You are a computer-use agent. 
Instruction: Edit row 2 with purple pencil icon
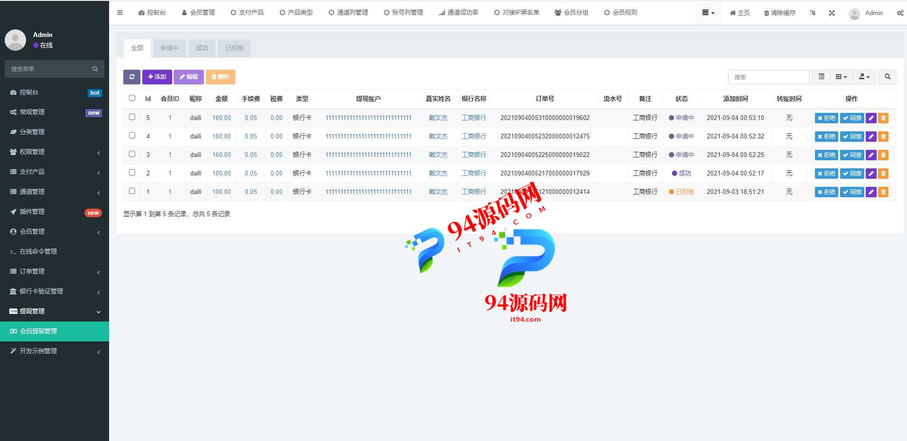[871, 174]
